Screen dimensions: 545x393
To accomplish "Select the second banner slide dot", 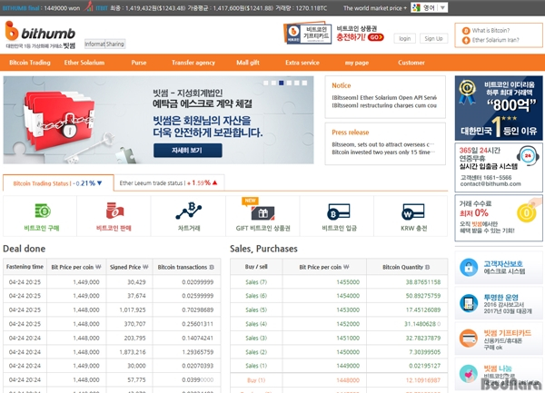I will [273, 83].
